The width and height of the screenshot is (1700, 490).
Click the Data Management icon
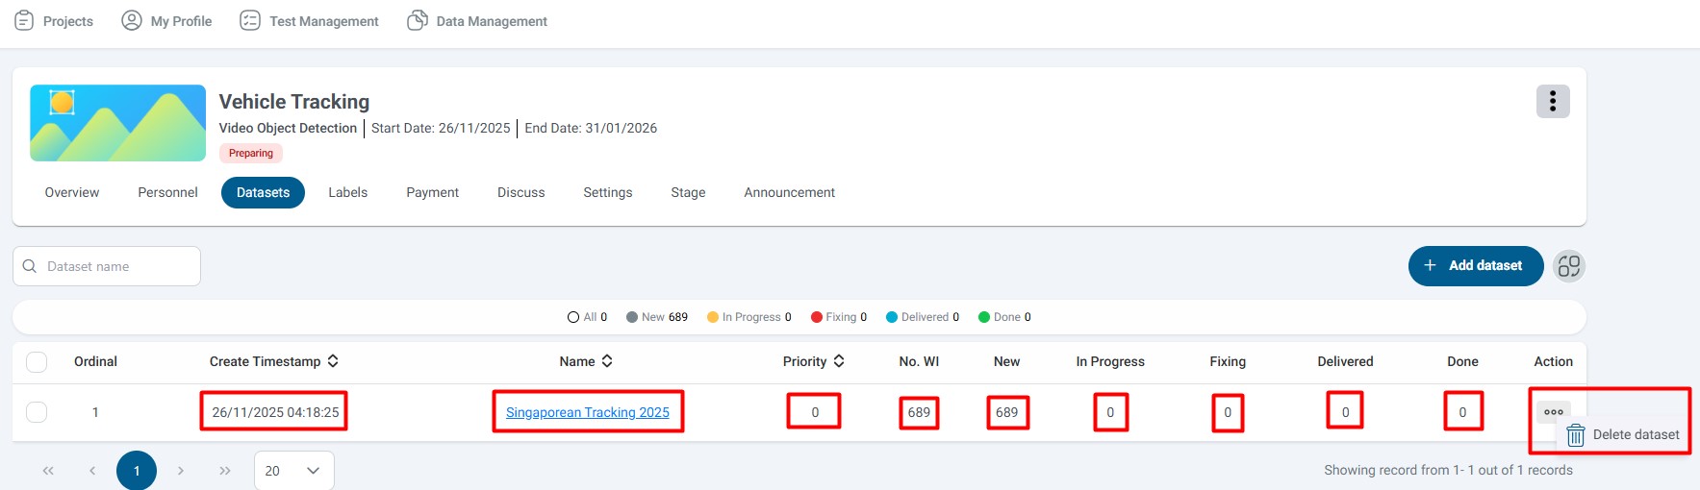point(418,20)
